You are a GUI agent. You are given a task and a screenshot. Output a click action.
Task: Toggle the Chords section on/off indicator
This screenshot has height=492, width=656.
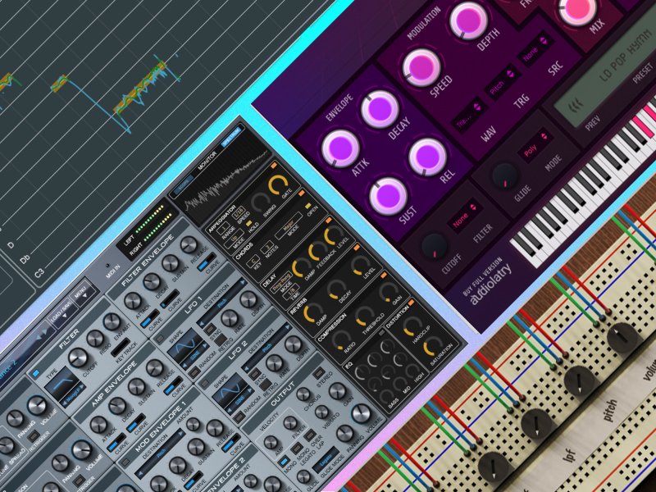click(301, 194)
